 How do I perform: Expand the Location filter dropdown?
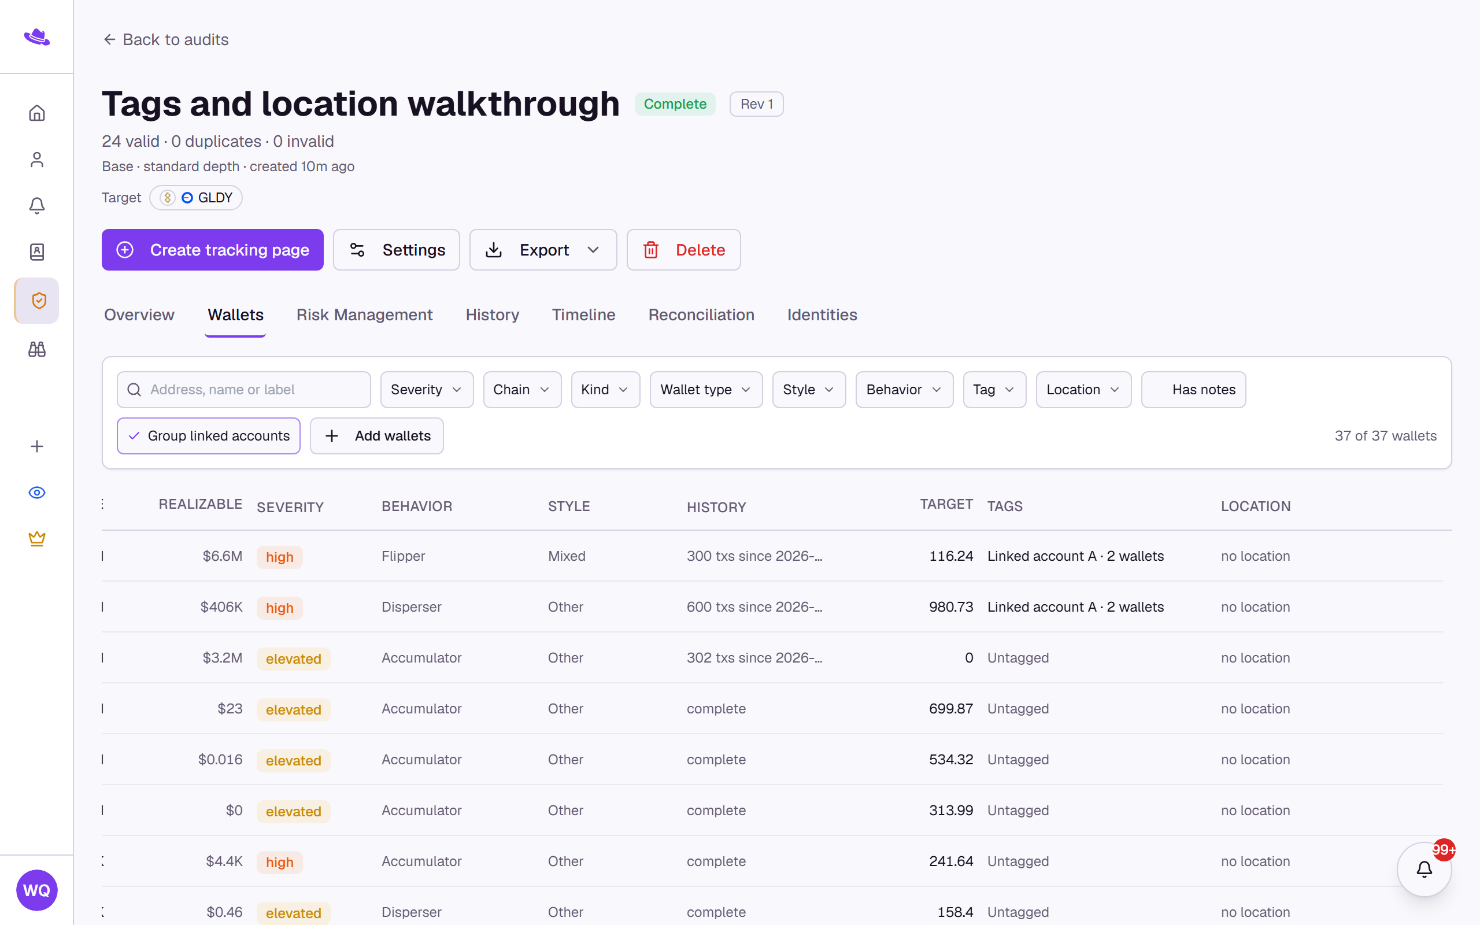pyautogui.click(x=1083, y=390)
